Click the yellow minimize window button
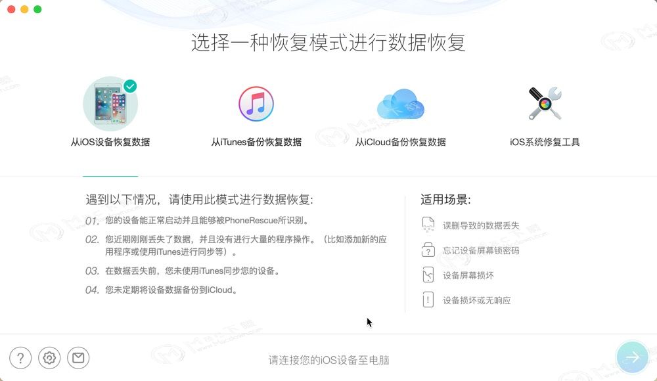The height and width of the screenshot is (381, 657). tap(24, 9)
